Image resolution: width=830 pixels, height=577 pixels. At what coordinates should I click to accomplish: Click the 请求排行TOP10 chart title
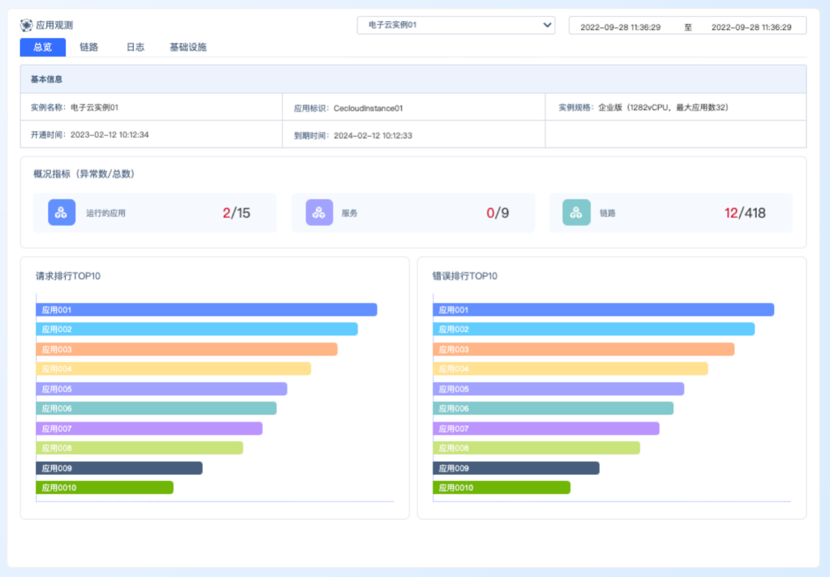click(x=68, y=276)
